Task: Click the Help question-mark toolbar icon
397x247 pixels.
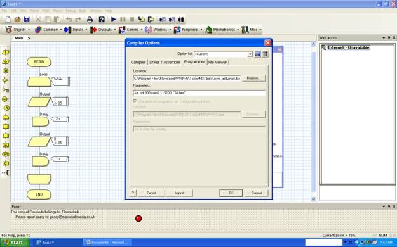Action: click(x=102, y=20)
